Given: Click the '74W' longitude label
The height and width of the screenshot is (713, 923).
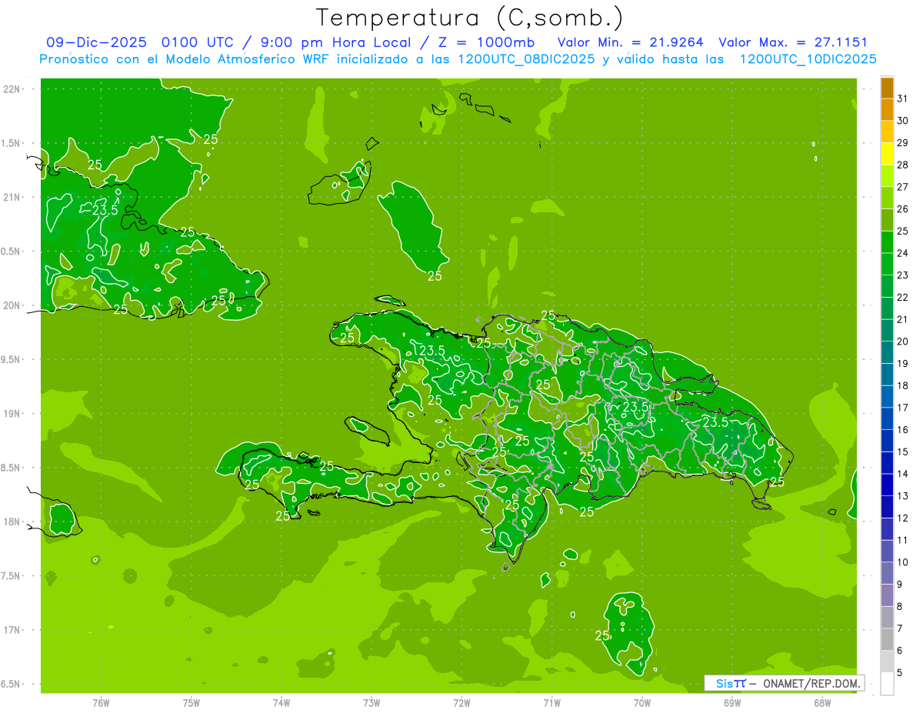Looking at the screenshot, I should (282, 702).
